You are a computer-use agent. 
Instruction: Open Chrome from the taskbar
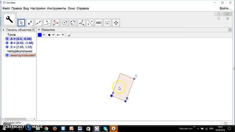pos(46,128)
